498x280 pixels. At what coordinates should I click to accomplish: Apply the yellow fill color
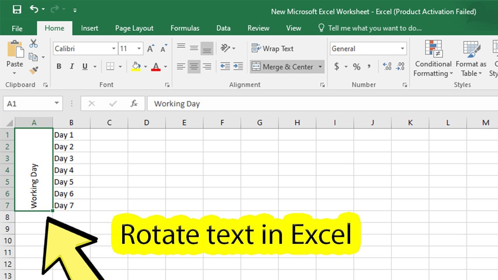pos(136,66)
